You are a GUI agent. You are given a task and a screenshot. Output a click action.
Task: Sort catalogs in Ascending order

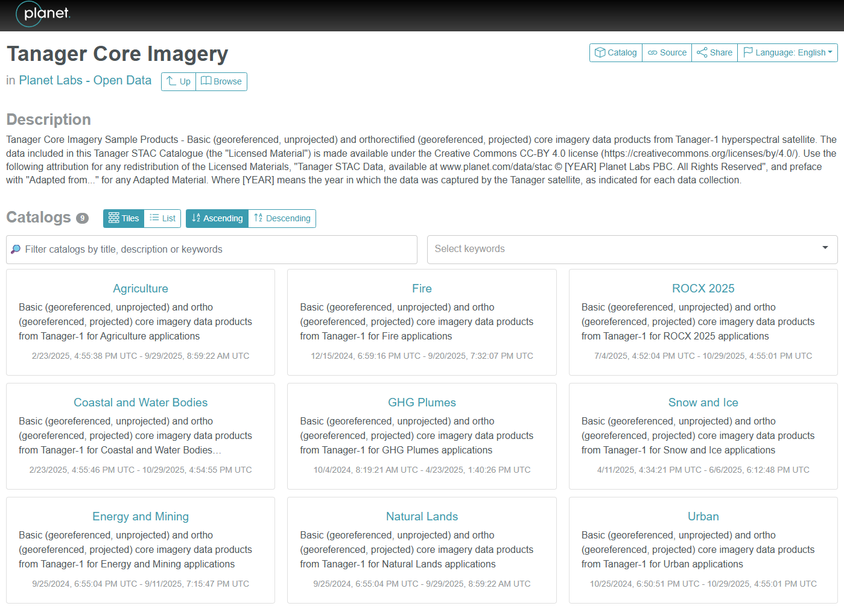(x=217, y=218)
